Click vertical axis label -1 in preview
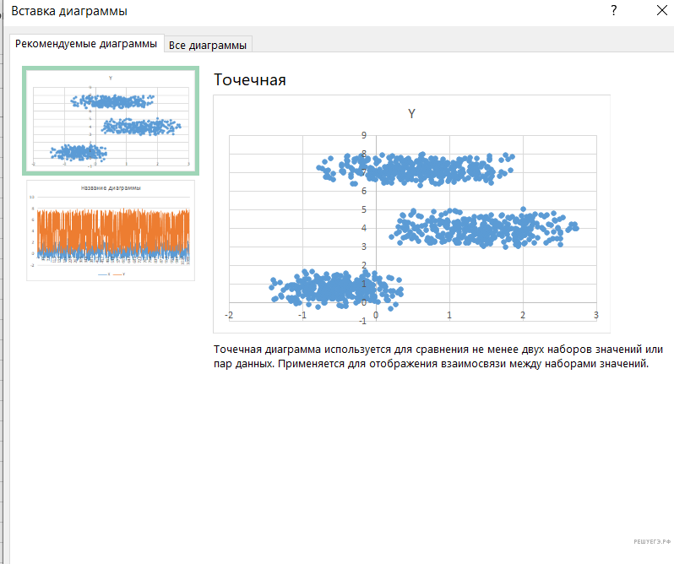Image resolution: width=674 pixels, height=564 pixels. 363,320
